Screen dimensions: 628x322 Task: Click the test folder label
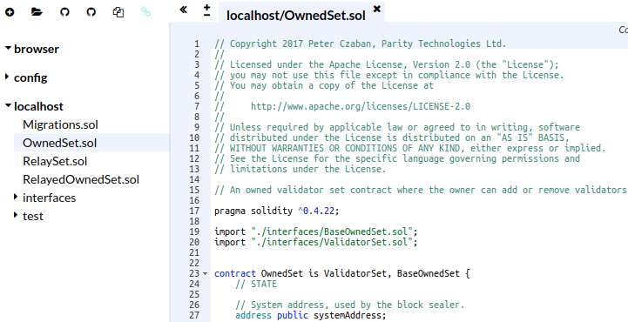click(x=33, y=216)
